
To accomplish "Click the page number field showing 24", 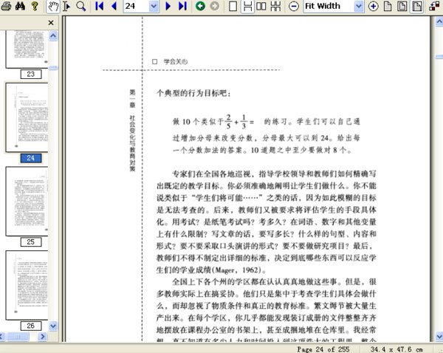I will [x=137, y=6].
